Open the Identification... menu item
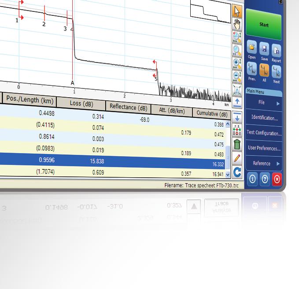The width and height of the screenshot is (299, 289). [x=264, y=118]
